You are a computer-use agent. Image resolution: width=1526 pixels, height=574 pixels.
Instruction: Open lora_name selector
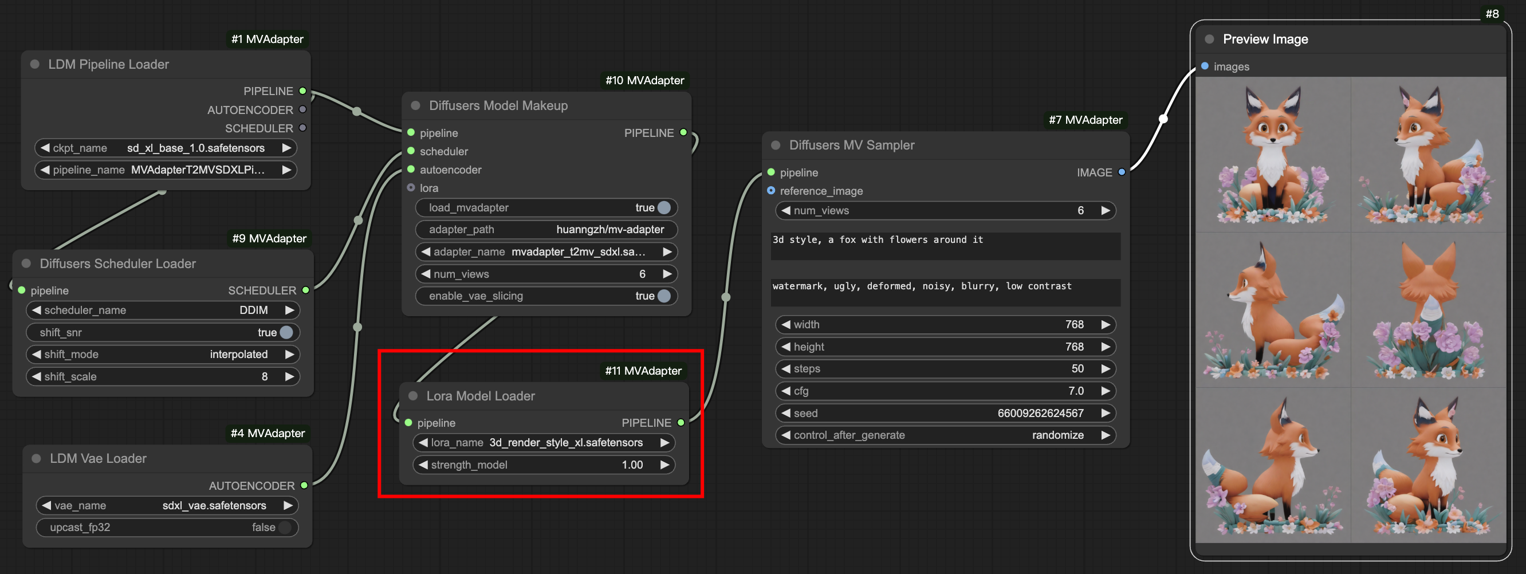coord(544,443)
